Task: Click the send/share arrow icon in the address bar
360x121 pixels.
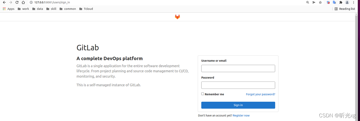Action: pos(314,2)
